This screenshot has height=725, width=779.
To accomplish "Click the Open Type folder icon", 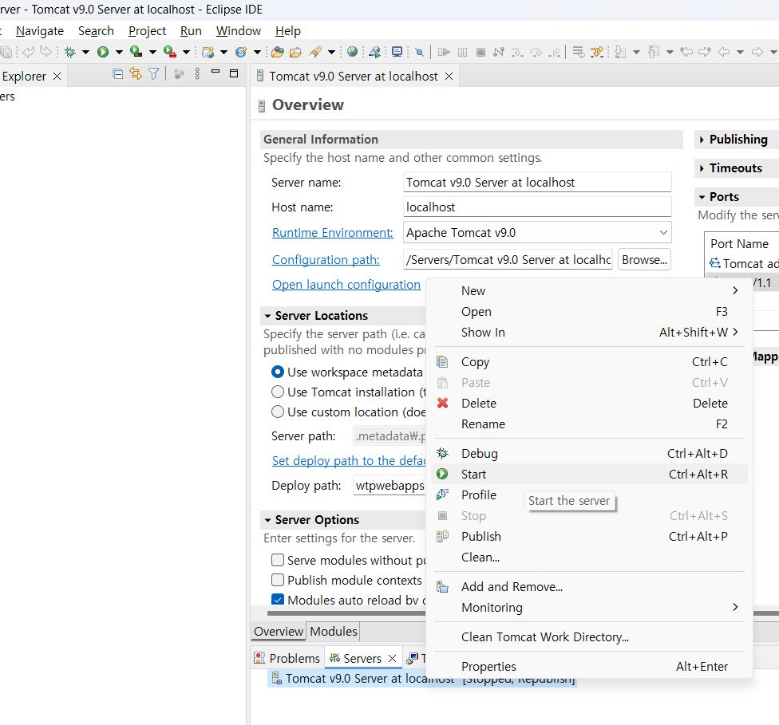I will coord(278,52).
